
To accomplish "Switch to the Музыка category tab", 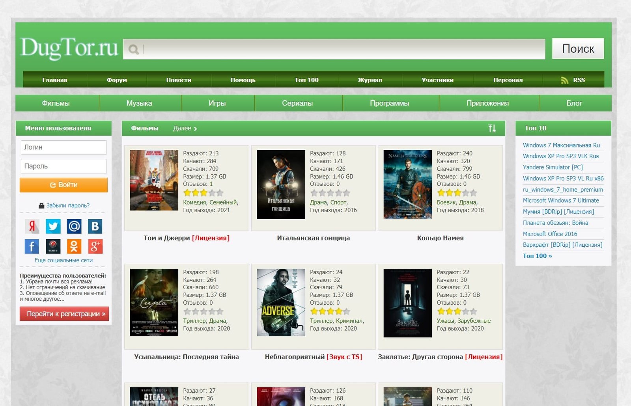I will click(139, 103).
